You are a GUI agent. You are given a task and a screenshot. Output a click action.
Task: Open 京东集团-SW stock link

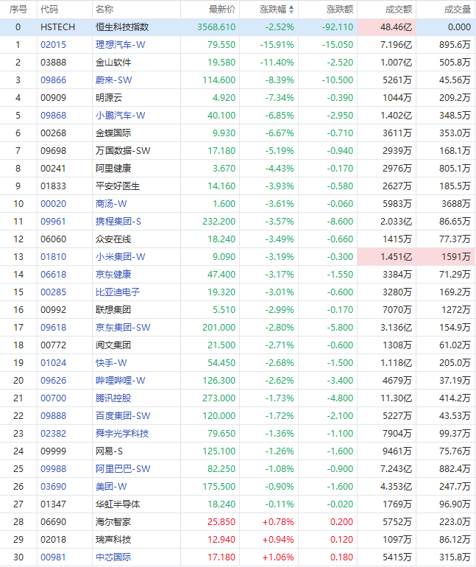(x=123, y=328)
